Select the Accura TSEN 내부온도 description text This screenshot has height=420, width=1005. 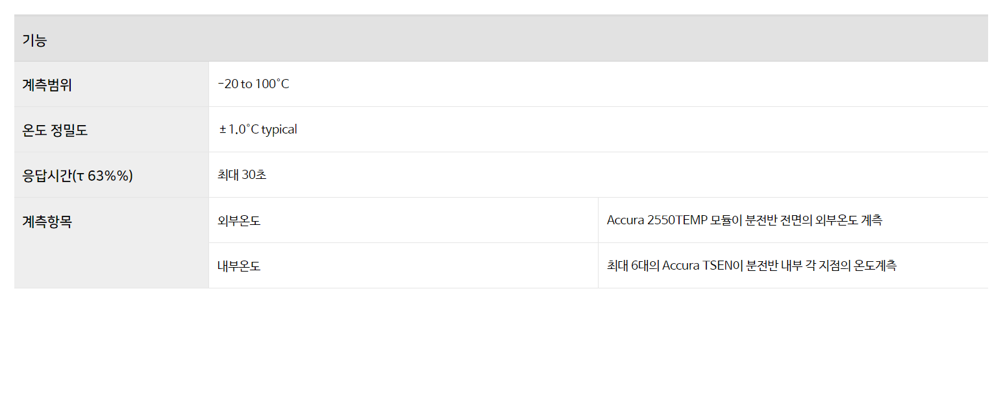pos(752,266)
